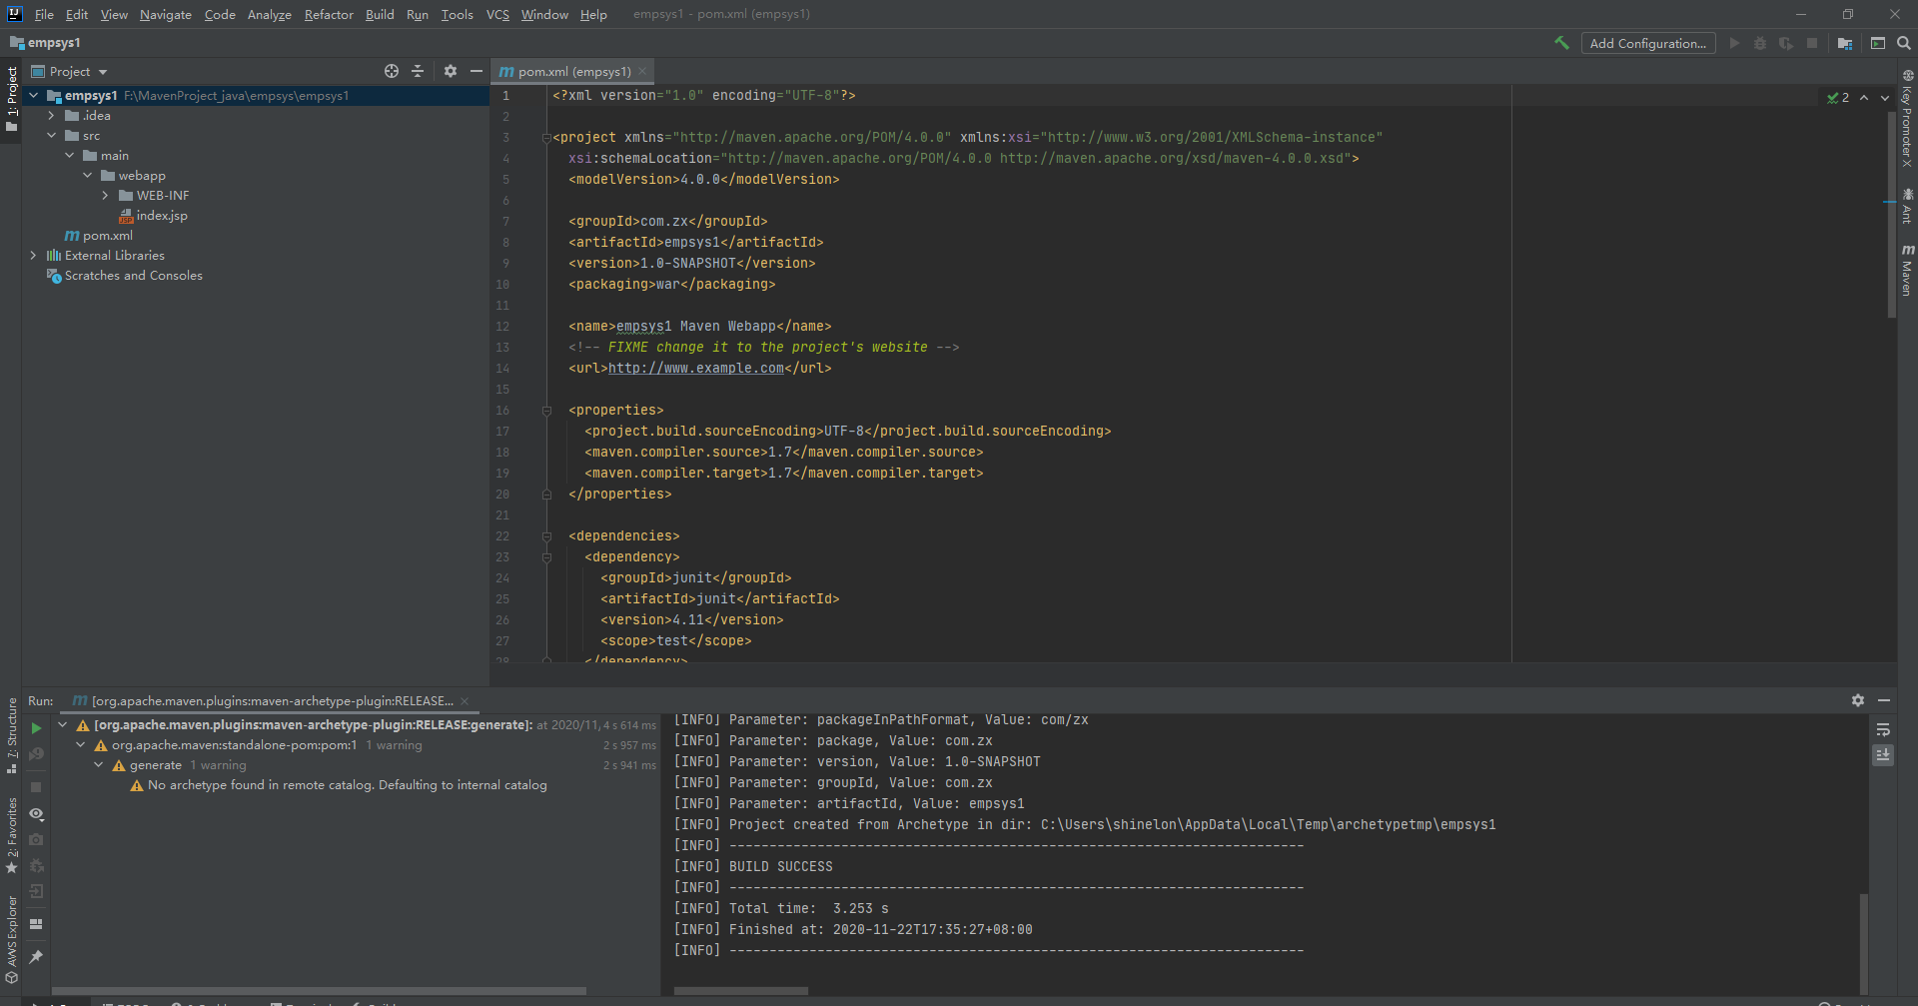Fold the properties block on line 16
Screen dimensions: 1918x1006
pyautogui.click(x=546, y=411)
